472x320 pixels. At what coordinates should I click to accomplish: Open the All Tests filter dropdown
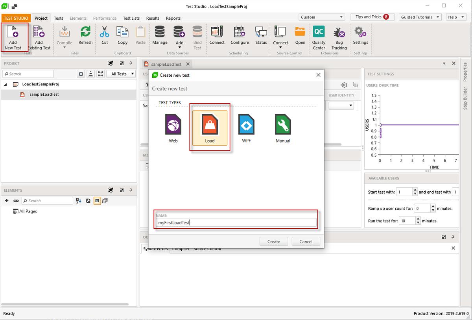tap(123, 74)
